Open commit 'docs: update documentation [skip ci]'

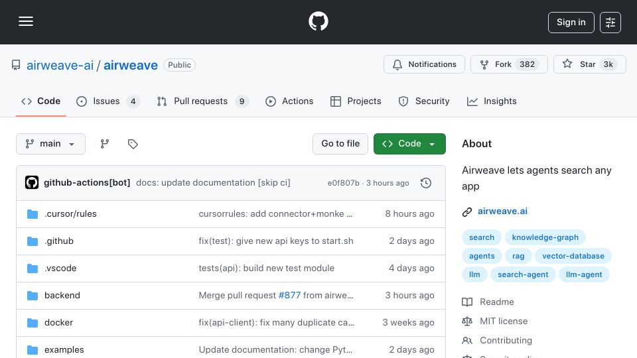pyautogui.click(x=213, y=183)
